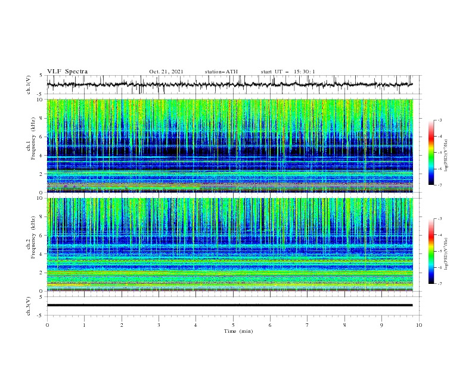Click time axis tick label "5"
This screenshot has height=365, width=472.
pos(233,325)
